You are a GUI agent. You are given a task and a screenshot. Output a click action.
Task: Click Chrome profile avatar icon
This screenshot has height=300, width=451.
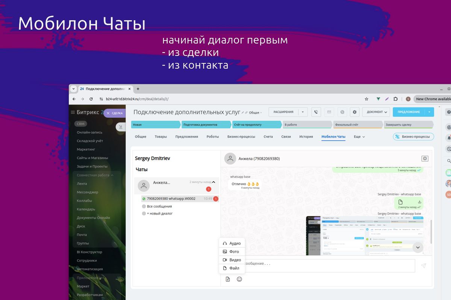pyautogui.click(x=408, y=99)
